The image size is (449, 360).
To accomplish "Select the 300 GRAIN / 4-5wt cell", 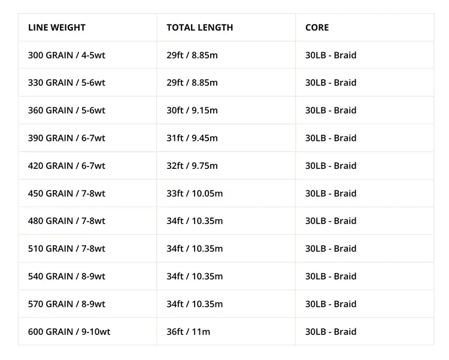I will [x=66, y=55].
